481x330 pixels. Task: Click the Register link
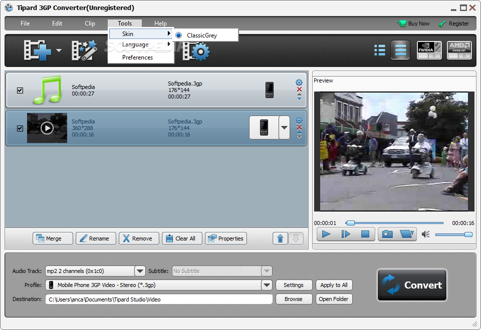pyautogui.click(x=454, y=23)
